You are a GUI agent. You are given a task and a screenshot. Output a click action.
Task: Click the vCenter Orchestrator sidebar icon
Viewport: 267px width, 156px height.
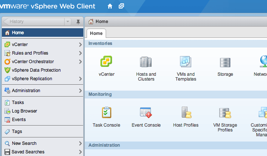click(x=7, y=62)
